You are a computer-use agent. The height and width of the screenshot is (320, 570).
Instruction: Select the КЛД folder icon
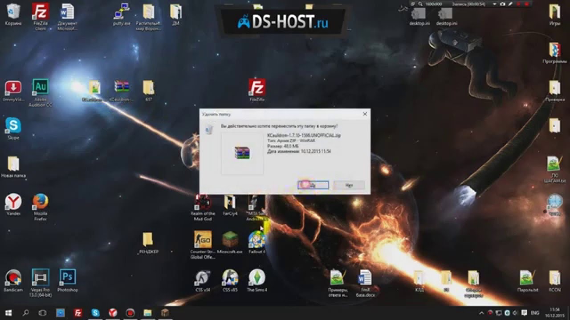(x=419, y=281)
